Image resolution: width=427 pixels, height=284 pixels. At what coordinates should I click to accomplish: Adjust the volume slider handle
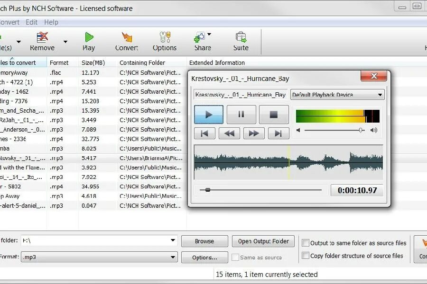[x=361, y=130]
